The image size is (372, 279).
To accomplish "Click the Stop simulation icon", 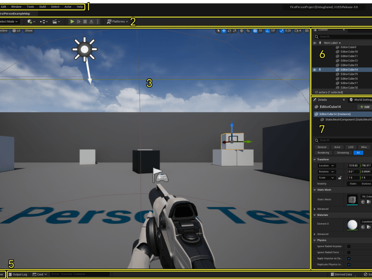I will 85,22.
